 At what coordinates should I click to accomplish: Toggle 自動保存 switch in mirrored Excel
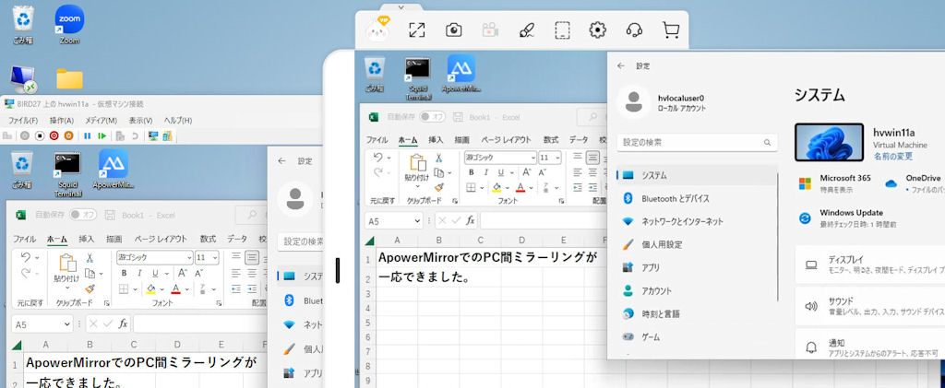click(x=434, y=117)
